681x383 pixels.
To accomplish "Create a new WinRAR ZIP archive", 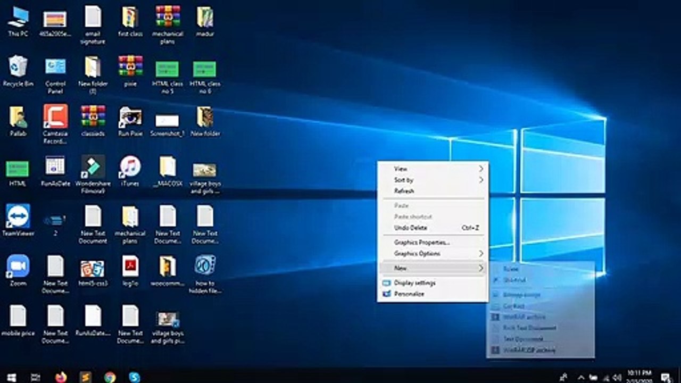I will click(x=541, y=350).
